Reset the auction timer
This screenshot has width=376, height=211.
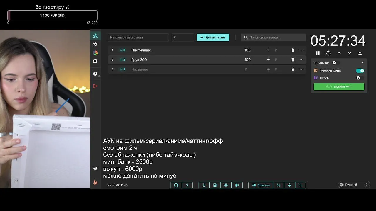[328, 53]
